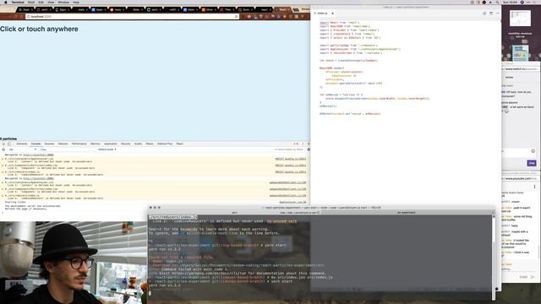Open Spotlight search magnifier in menu bar

tap(497, 2)
